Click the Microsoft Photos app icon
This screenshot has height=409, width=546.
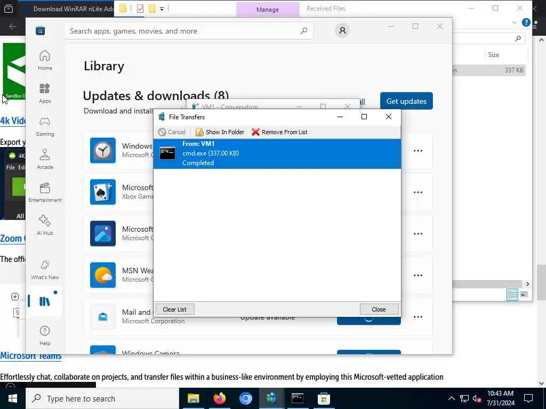click(x=103, y=233)
